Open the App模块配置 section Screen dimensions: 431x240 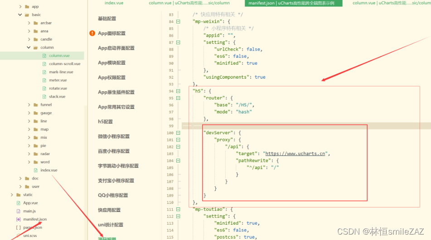(111, 63)
